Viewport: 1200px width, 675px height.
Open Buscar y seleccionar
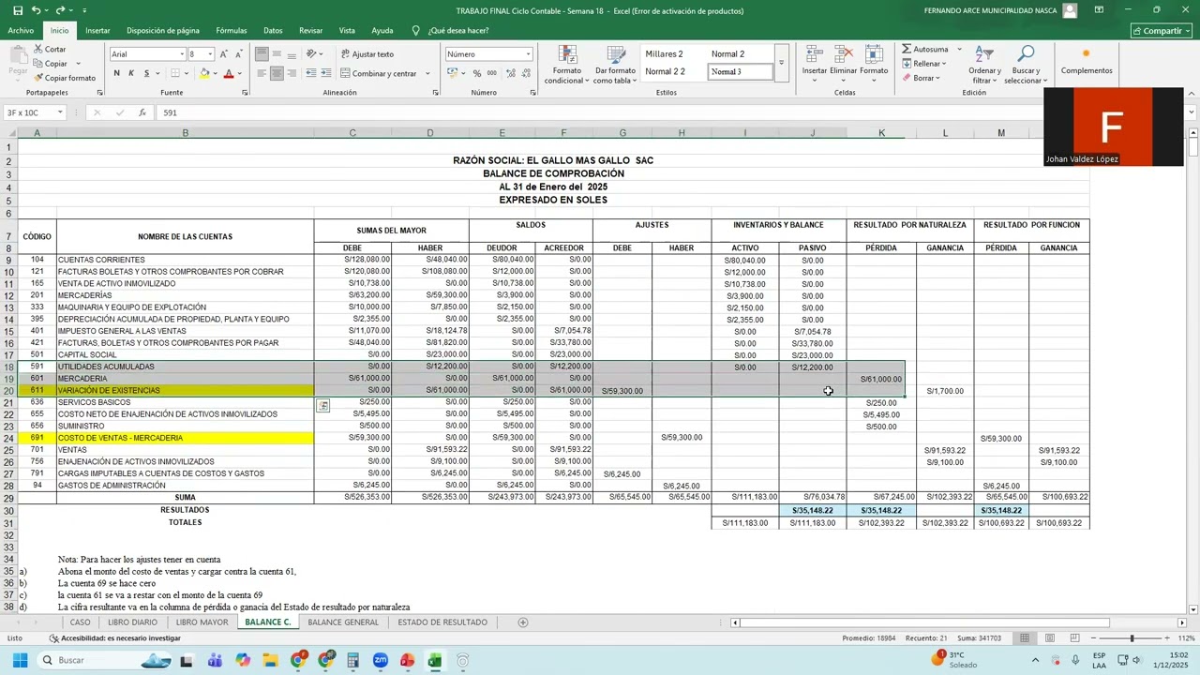(x=1026, y=64)
